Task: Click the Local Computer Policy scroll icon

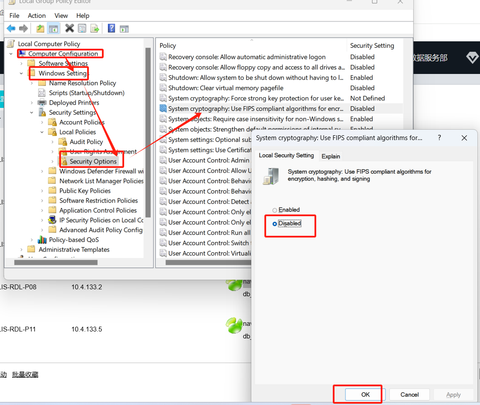Action: (x=11, y=44)
